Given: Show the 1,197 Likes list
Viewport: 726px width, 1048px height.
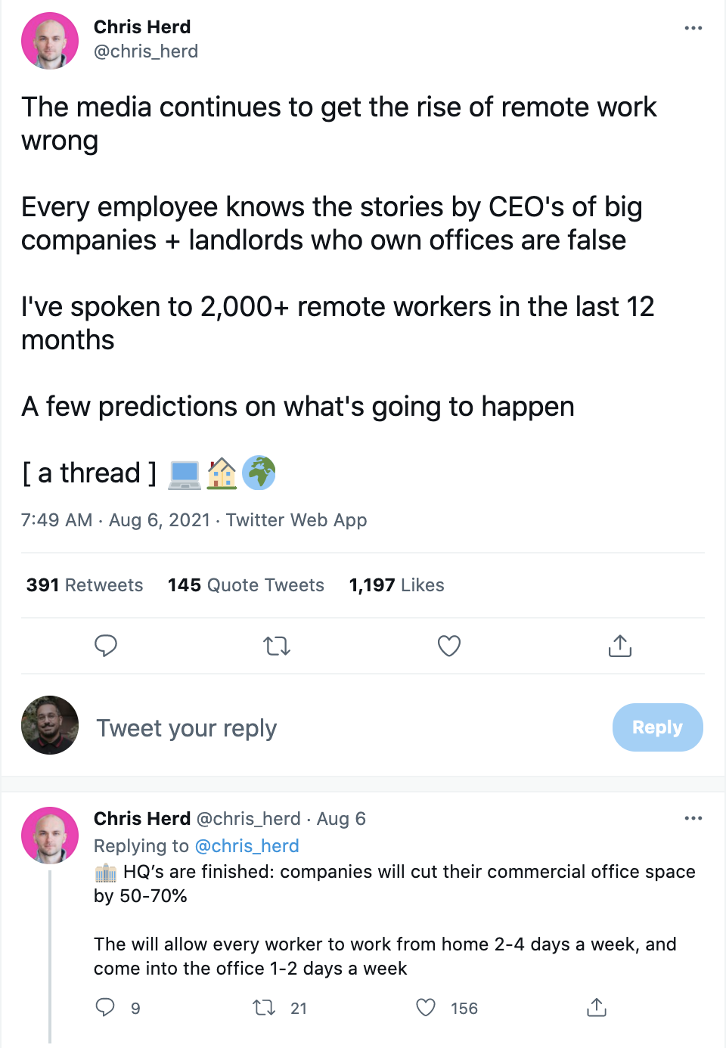Looking at the screenshot, I should tap(396, 585).
